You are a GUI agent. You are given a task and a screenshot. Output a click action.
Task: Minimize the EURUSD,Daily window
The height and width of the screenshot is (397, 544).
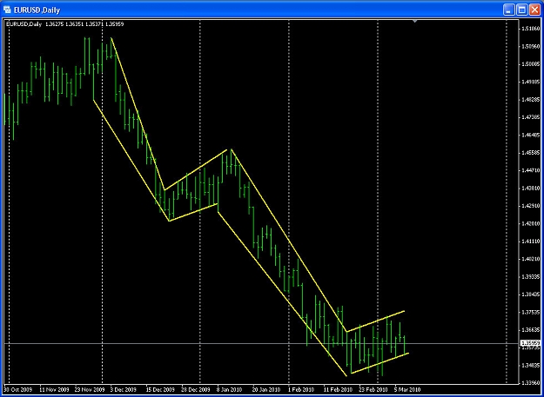click(x=510, y=10)
